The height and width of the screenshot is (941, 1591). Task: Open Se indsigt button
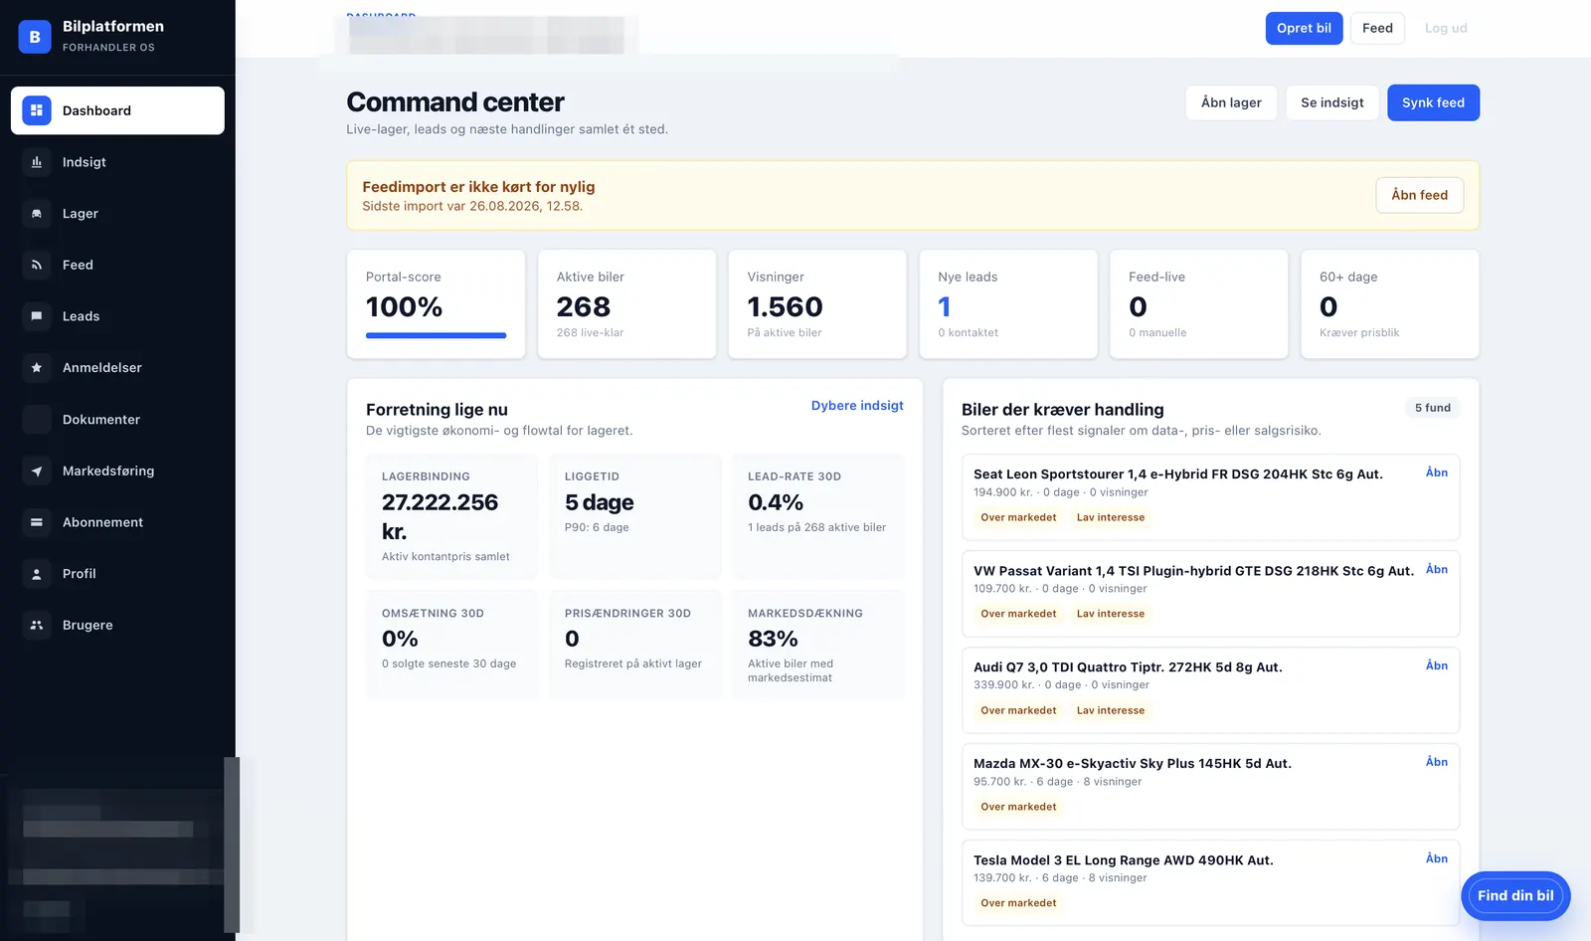1332,102
